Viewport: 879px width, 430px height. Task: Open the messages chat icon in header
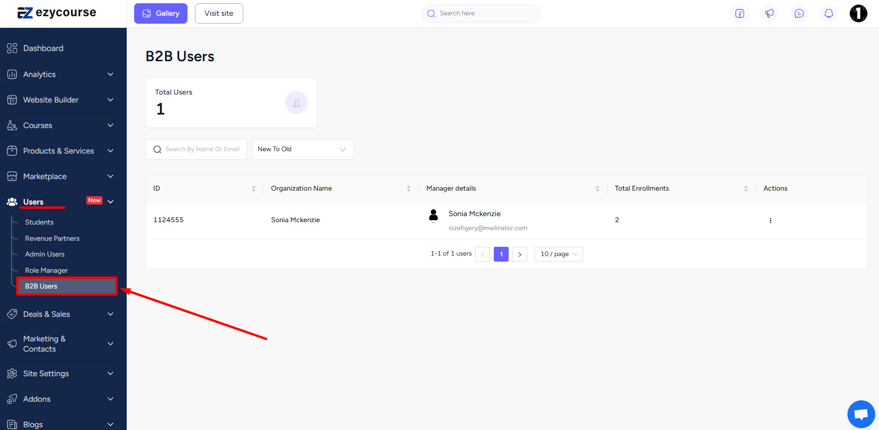pos(799,13)
